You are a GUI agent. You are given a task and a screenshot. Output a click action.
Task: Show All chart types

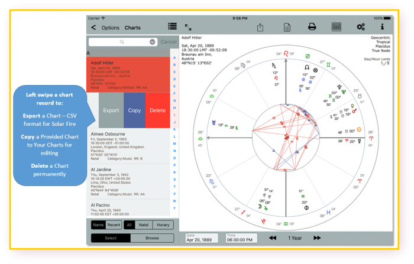coord(129,225)
